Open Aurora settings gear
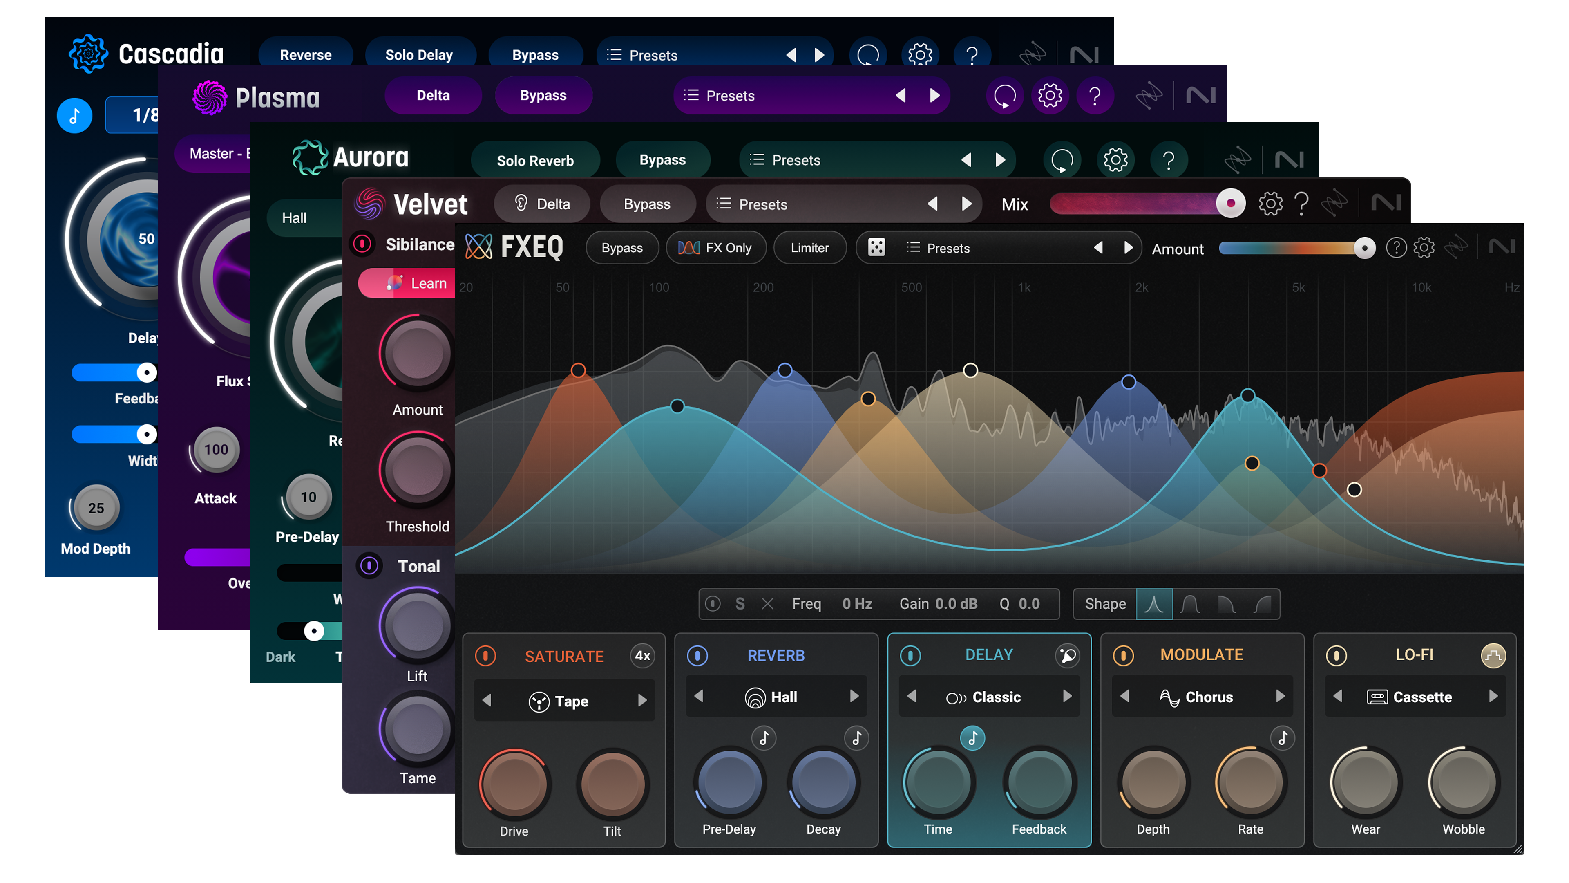Image resolution: width=1569 pixels, height=883 pixels. [1115, 160]
